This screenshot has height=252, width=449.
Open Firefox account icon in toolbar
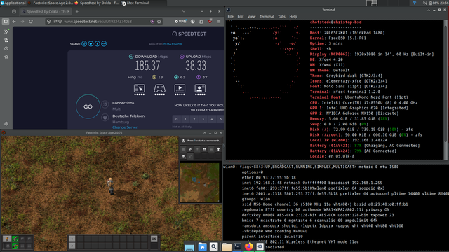click(x=193, y=22)
